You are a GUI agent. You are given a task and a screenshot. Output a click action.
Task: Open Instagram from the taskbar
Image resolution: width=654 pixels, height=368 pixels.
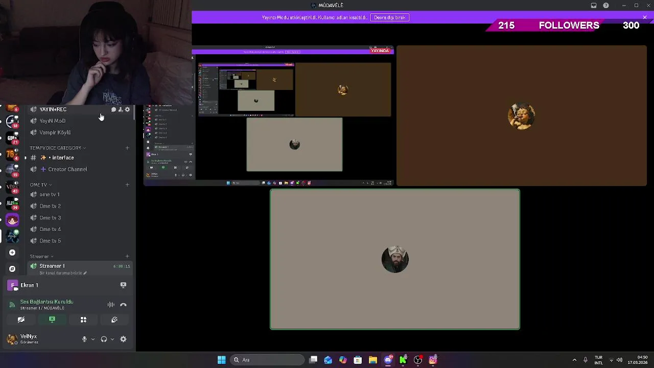[x=433, y=360]
